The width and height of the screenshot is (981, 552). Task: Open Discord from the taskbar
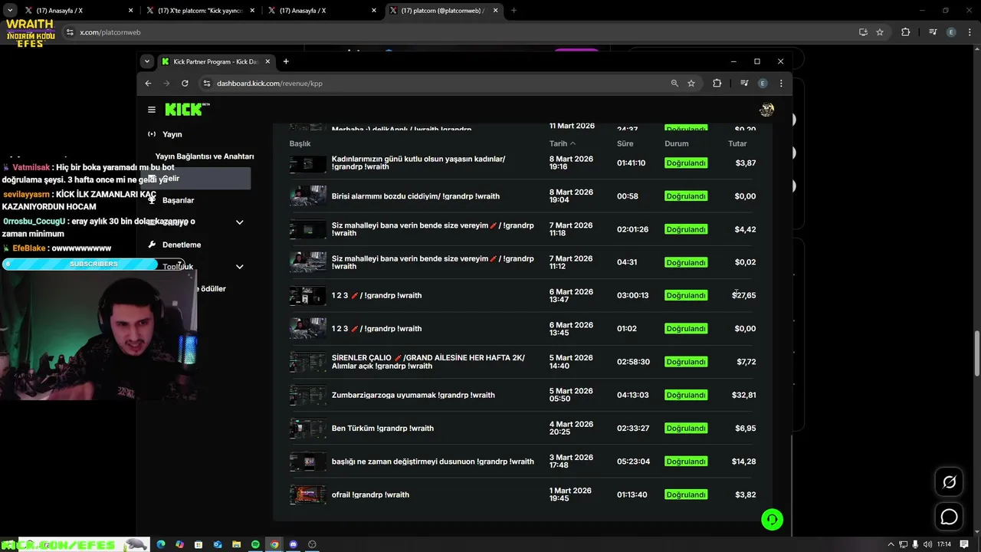click(293, 544)
